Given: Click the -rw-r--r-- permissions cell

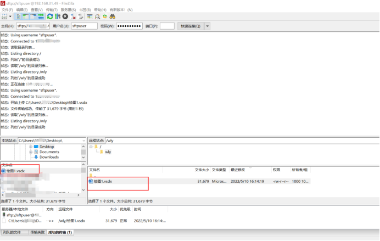Looking at the screenshot, I should [281, 181].
